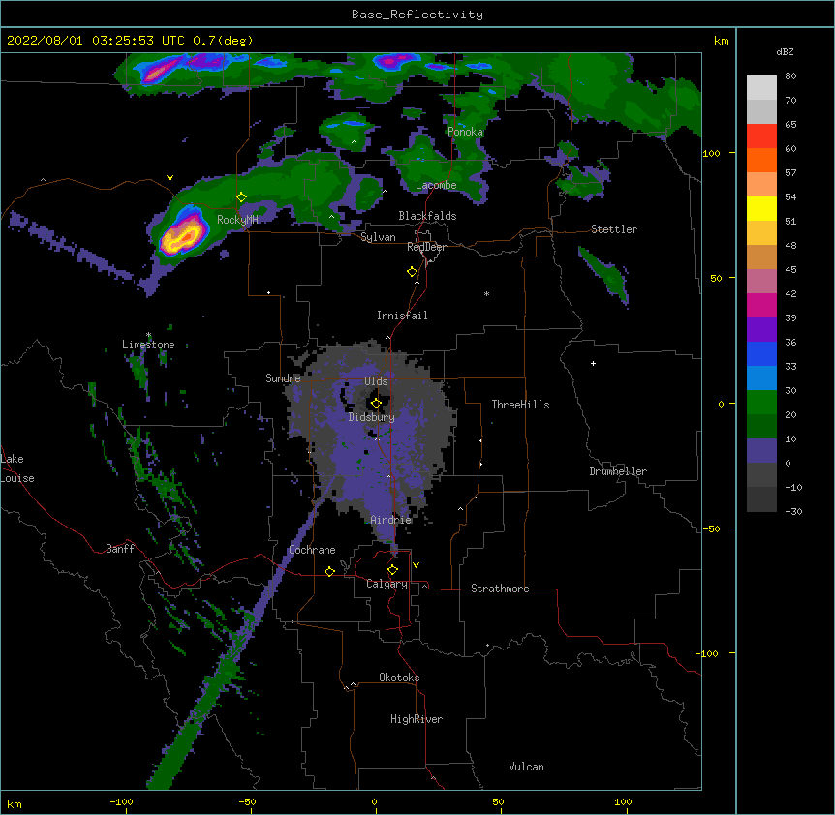The height and width of the screenshot is (815, 835).
Task: Click the yellow diamond marker below Cochrane
Action: [329, 571]
